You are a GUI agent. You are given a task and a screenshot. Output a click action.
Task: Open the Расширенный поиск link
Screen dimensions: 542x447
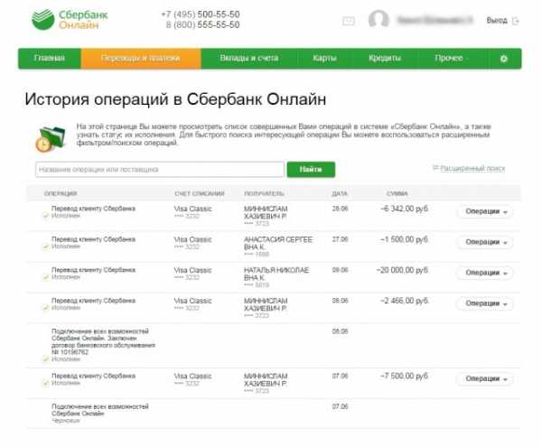pos(471,168)
